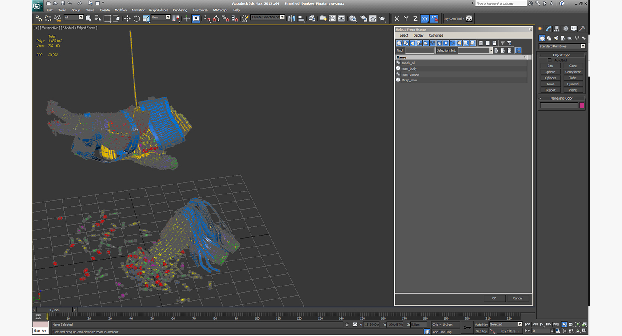The height and width of the screenshot is (336, 622).
Task: Open the Display menu in Select From Scene
Action: 418,35
